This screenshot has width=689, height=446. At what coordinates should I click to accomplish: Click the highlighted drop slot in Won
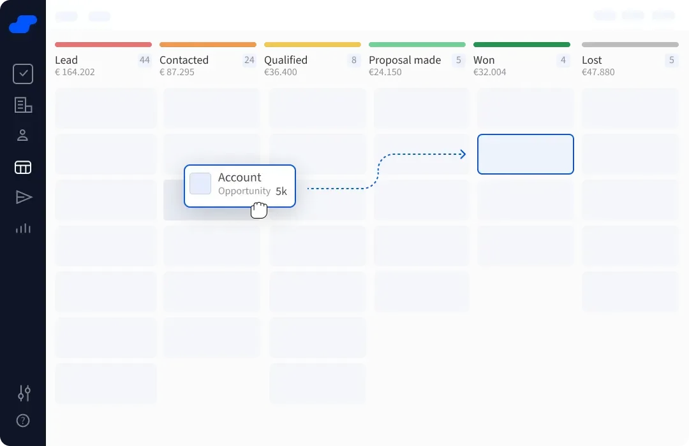coord(525,154)
